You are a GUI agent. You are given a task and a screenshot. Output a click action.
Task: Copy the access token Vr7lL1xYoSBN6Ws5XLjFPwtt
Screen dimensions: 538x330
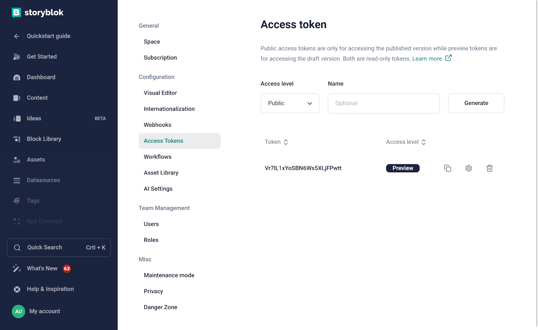click(x=447, y=168)
